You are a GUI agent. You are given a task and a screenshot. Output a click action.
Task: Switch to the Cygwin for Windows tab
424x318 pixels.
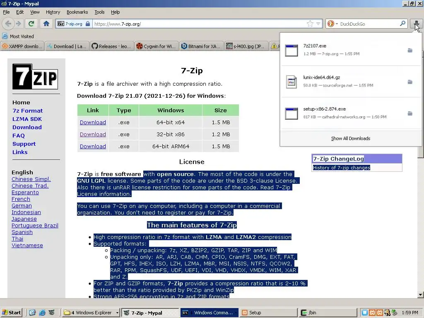click(x=156, y=46)
